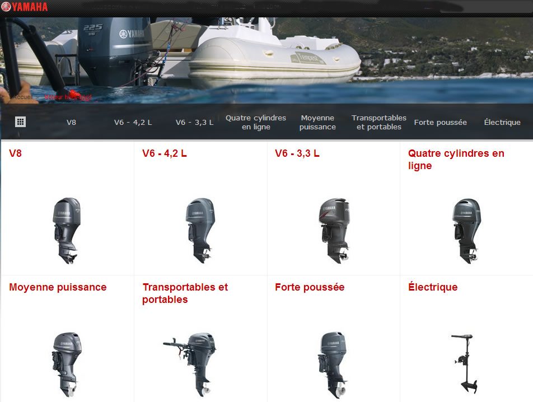Click the Accueil breadcrumb link
This screenshot has width=533, height=402.
[24, 97]
